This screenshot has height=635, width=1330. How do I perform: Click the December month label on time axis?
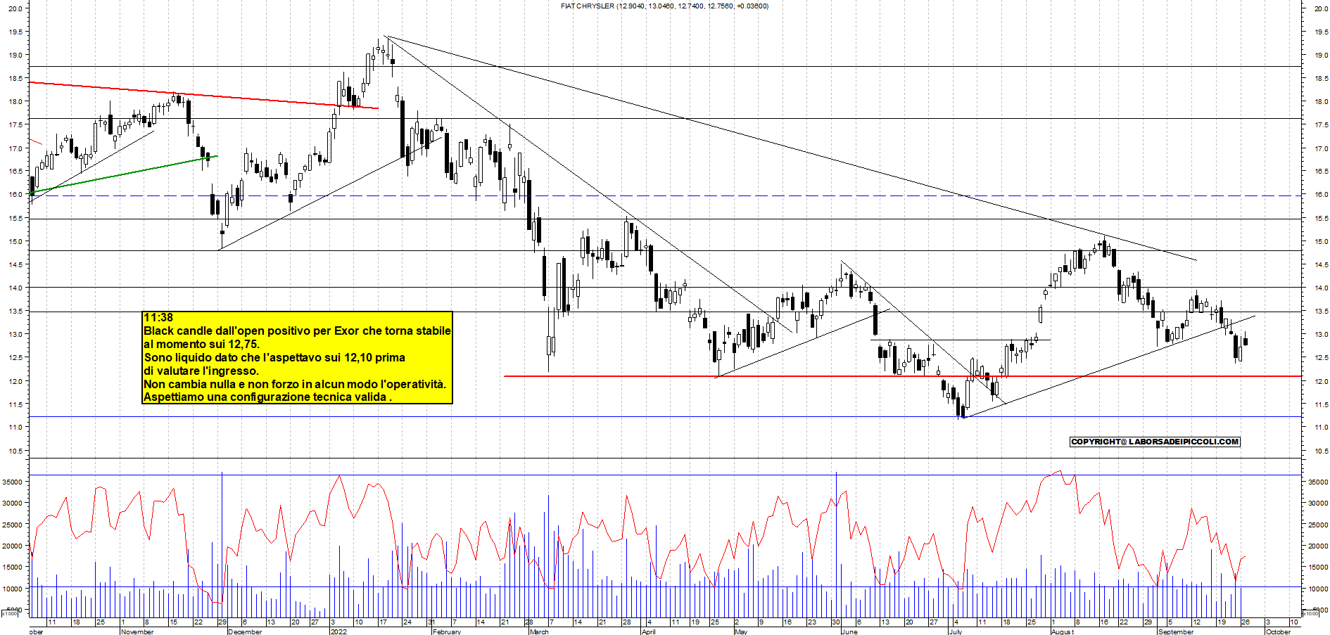(x=245, y=631)
